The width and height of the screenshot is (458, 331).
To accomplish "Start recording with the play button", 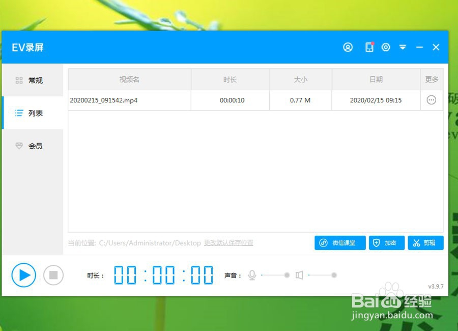I will (x=23, y=275).
